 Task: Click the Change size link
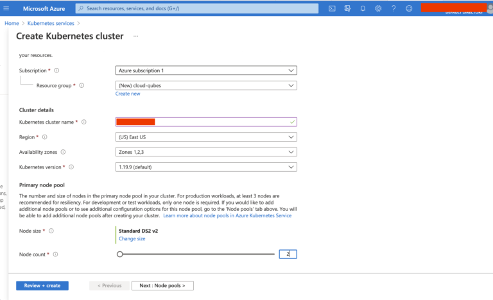coord(132,238)
